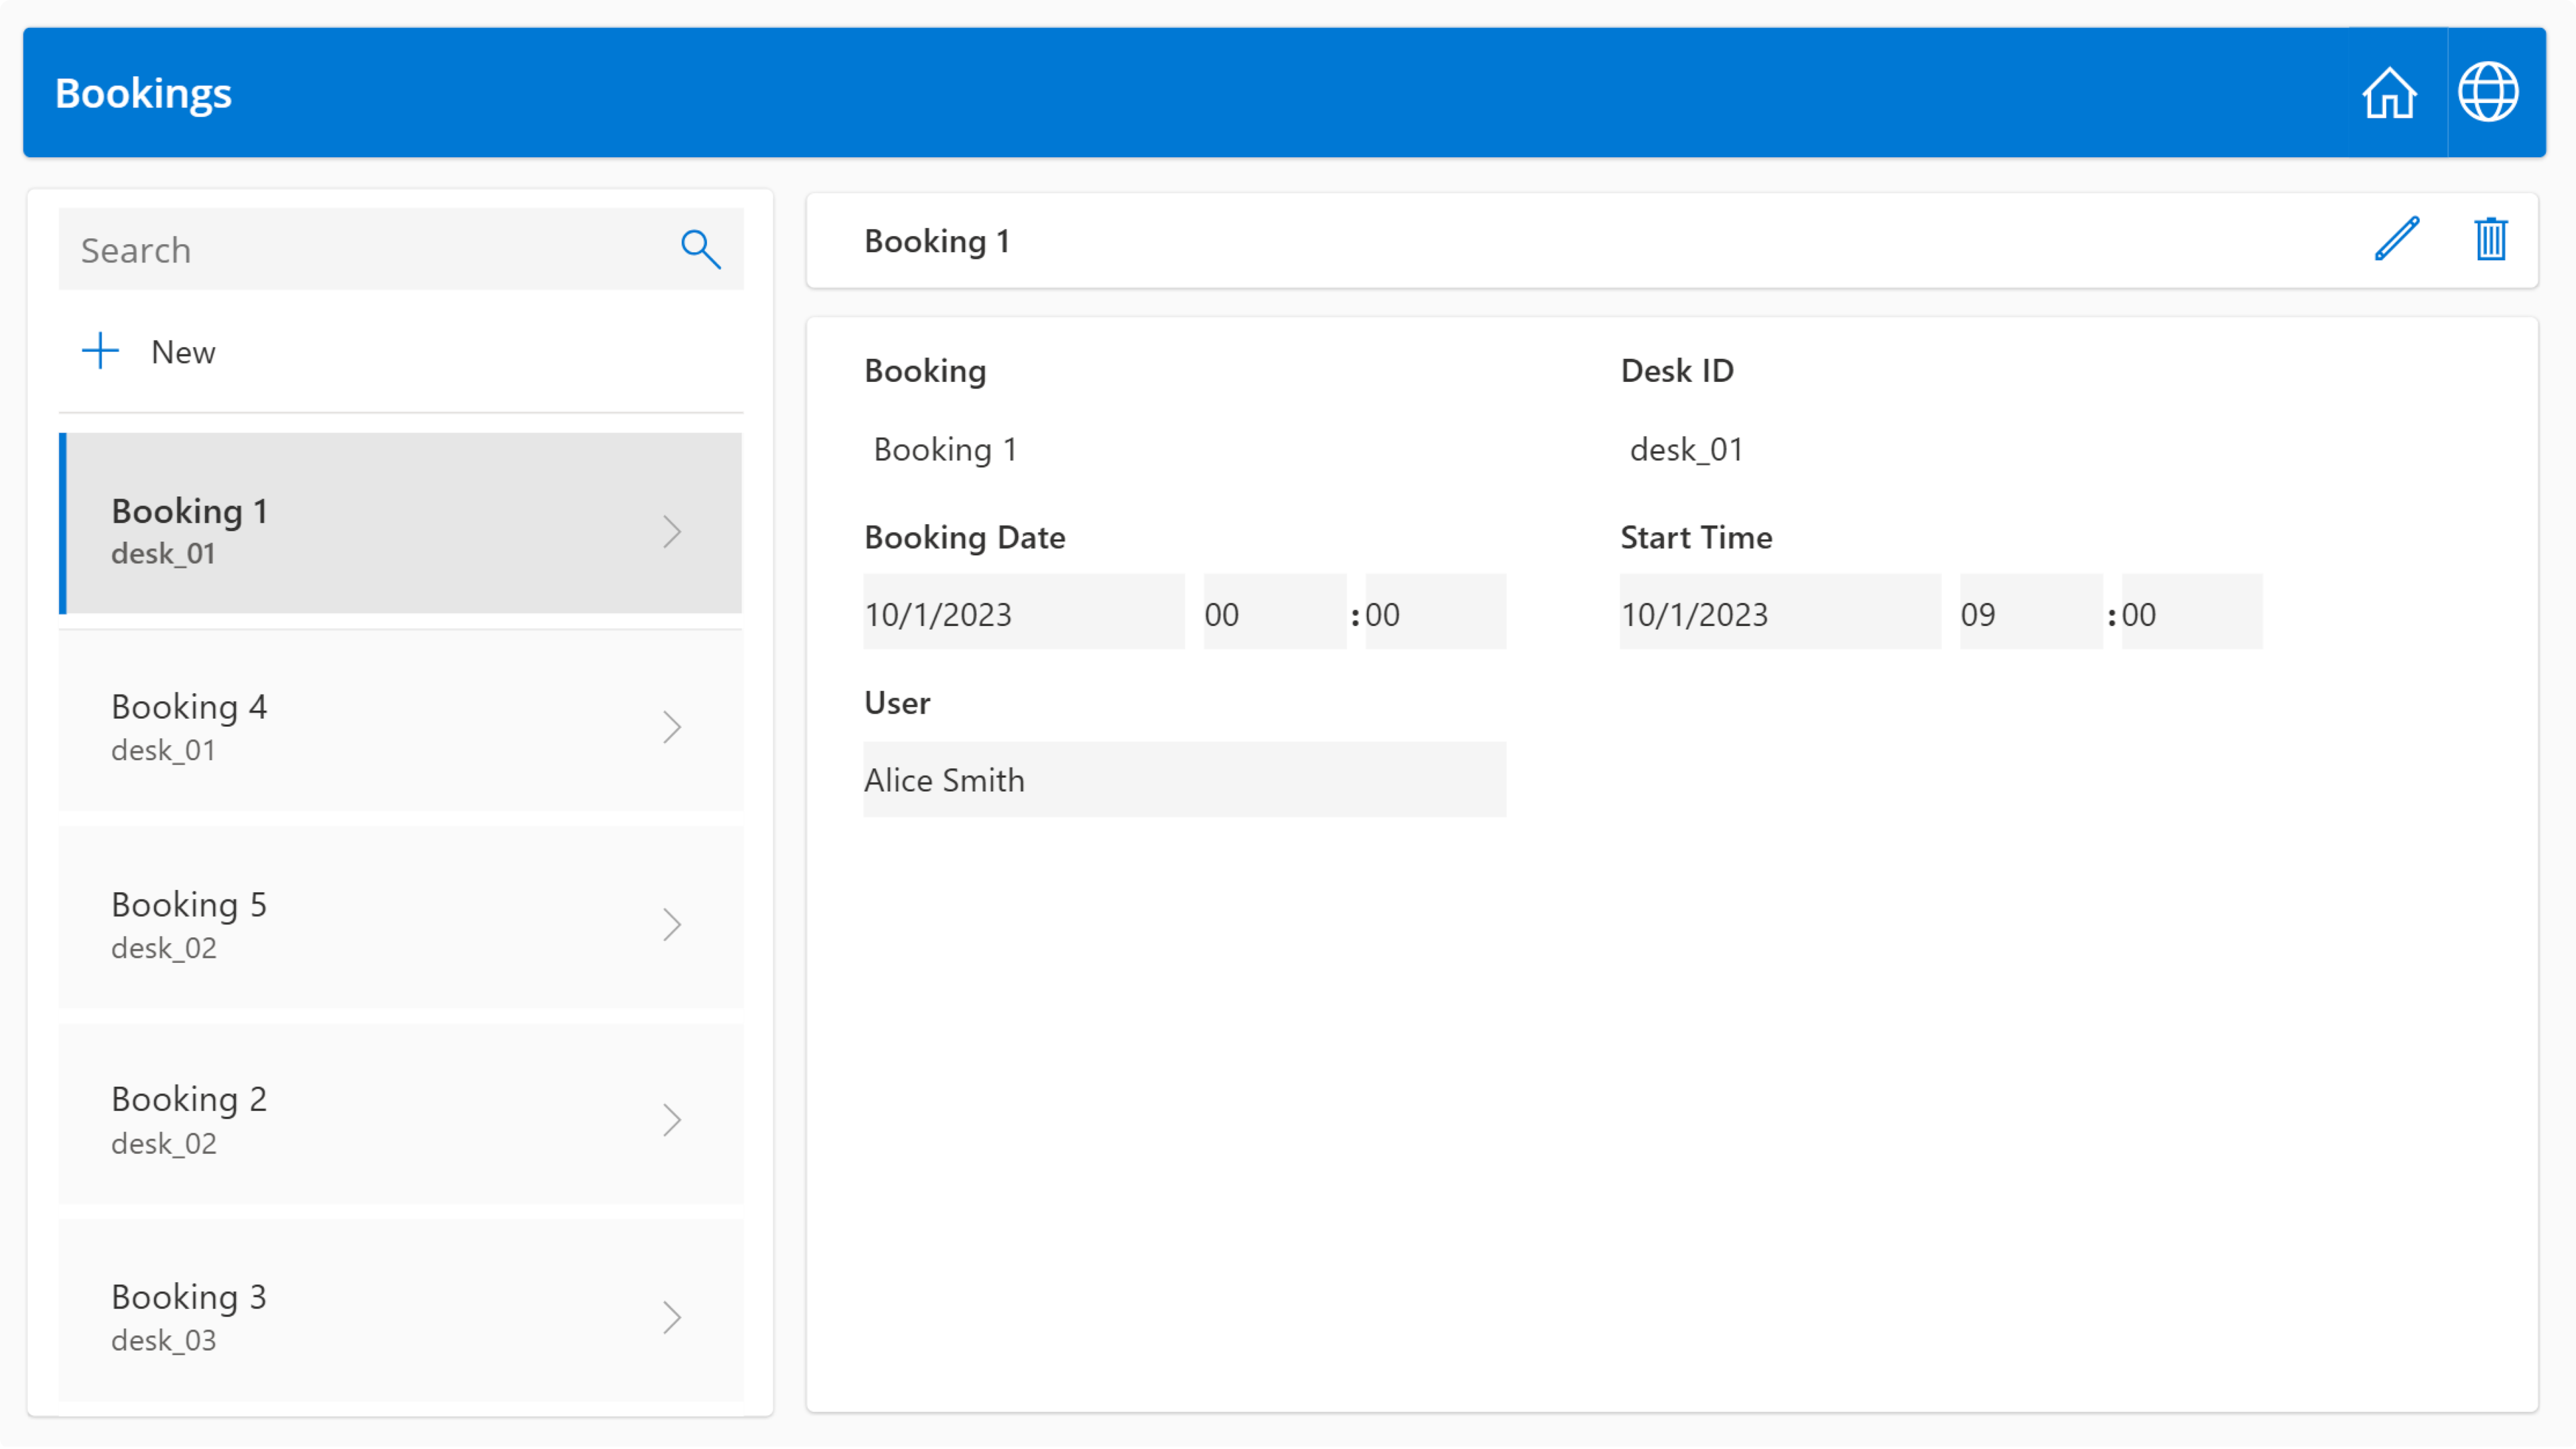The height and width of the screenshot is (1449, 2576).
Task: Click the Start Time 10/1/2023 field
Action: [1780, 612]
